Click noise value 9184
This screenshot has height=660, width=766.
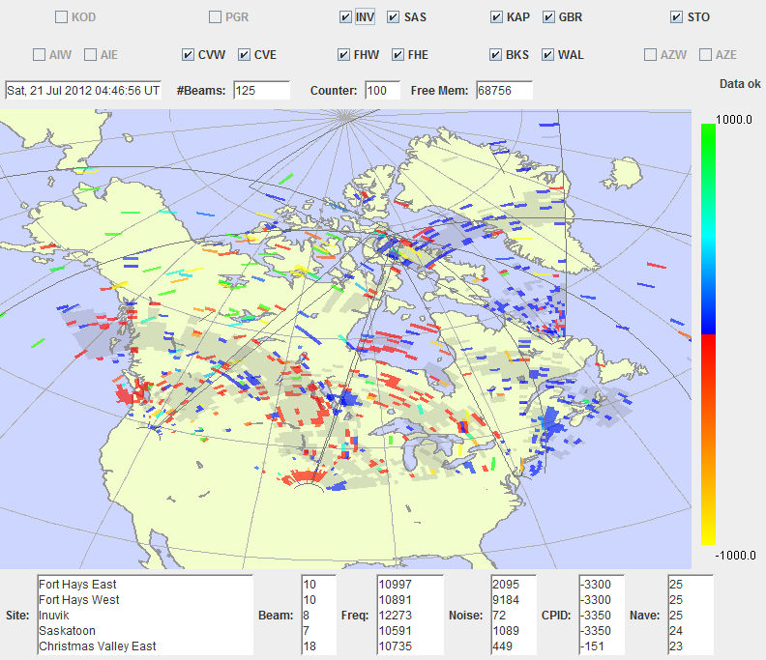pyautogui.click(x=506, y=599)
